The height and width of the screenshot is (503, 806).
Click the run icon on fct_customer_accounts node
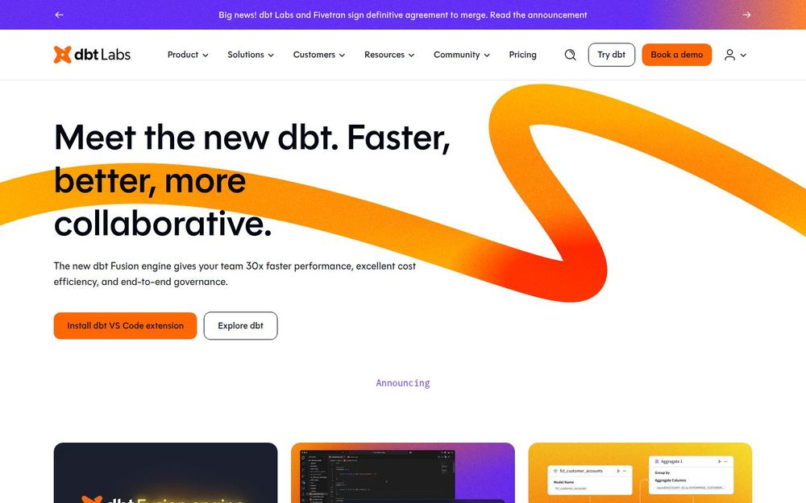617,471
